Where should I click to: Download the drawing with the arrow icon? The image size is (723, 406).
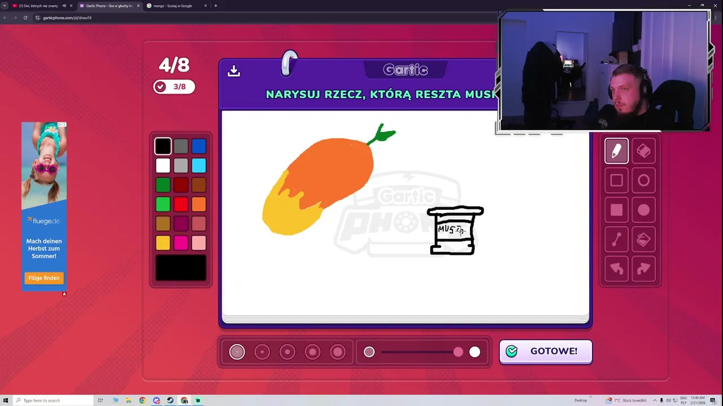tap(234, 71)
